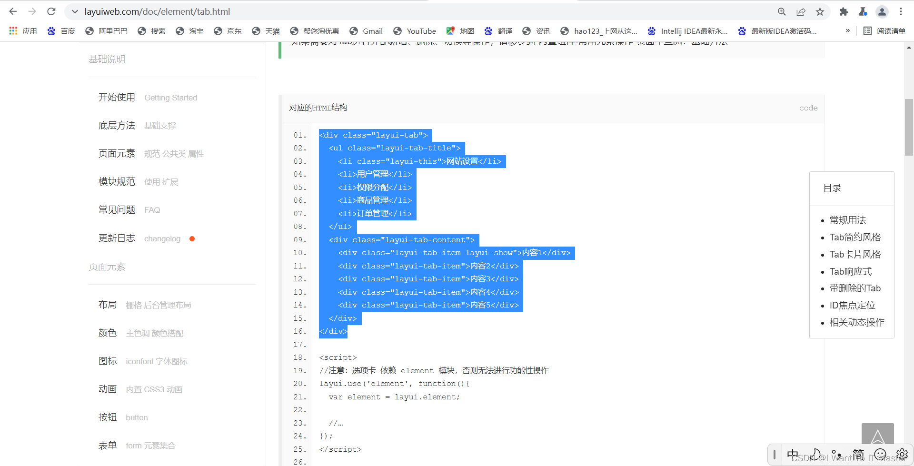Screen dimensions: 914x466
Task: Open 更新日志 changelog in the sidebar
Action: click(139, 238)
